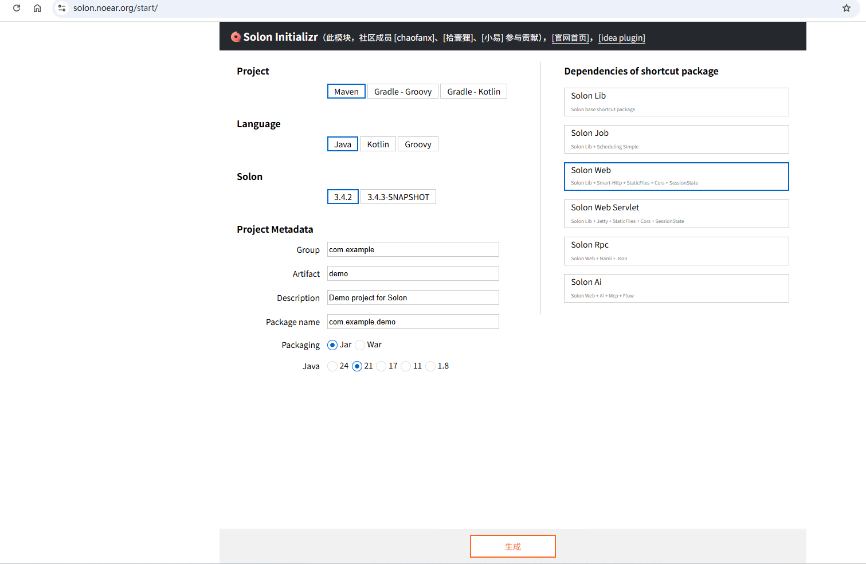Select the Solon Rpc dependency package
This screenshot has height=564, width=866.
click(x=676, y=251)
